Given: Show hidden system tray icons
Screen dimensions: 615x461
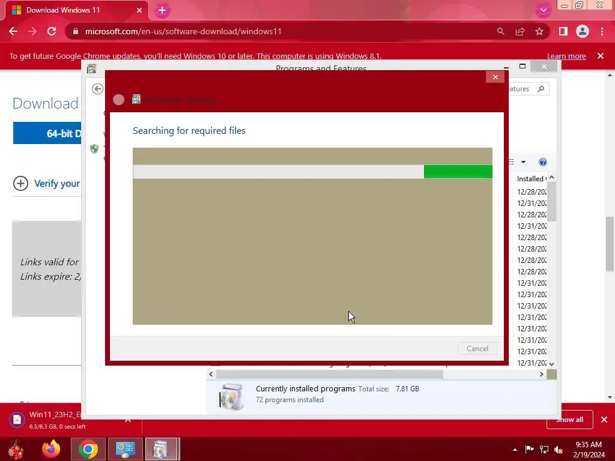Looking at the screenshot, I should tap(515, 450).
